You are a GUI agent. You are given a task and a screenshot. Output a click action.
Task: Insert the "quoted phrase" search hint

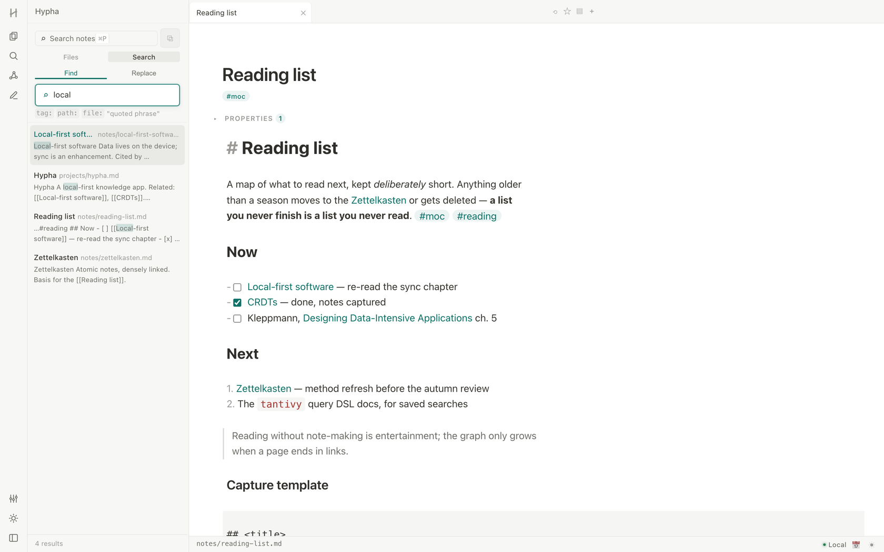click(133, 114)
